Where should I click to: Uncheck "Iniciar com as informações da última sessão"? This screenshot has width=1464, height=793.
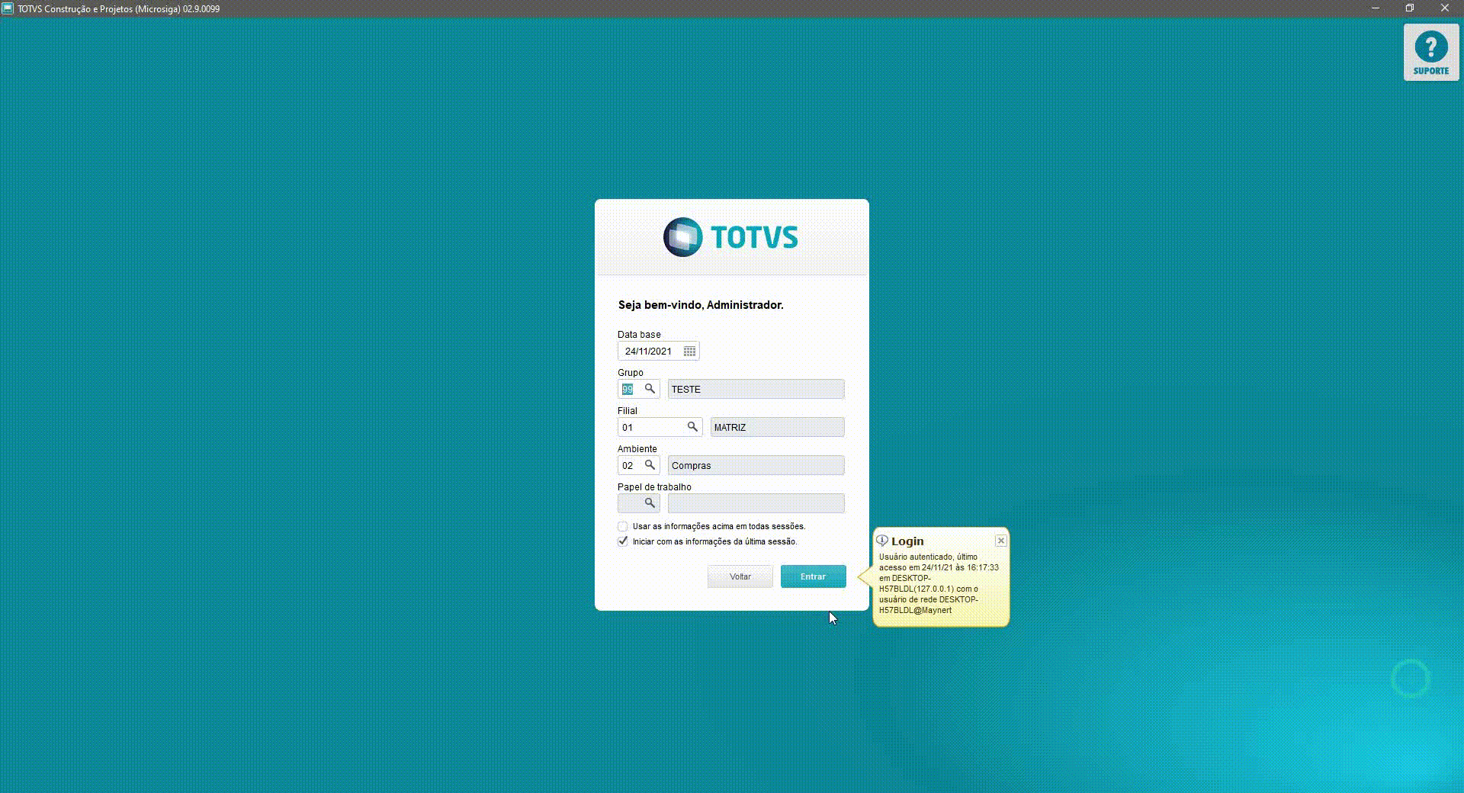point(623,541)
